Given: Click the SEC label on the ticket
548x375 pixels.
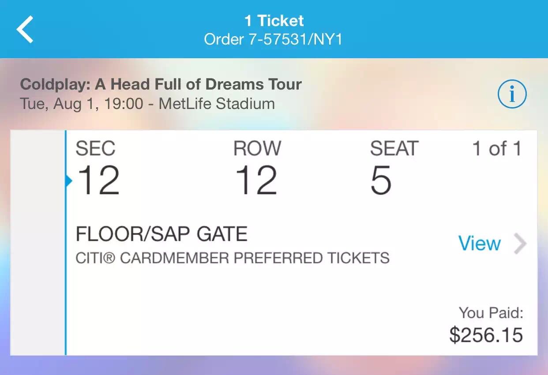Looking at the screenshot, I should point(95,149).
